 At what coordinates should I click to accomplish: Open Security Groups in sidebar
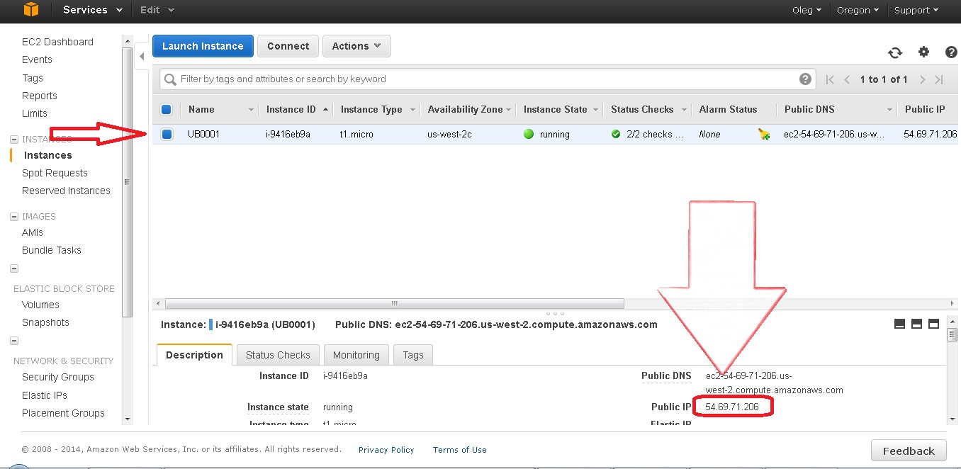pyautogui.click(x=57, y=377)
